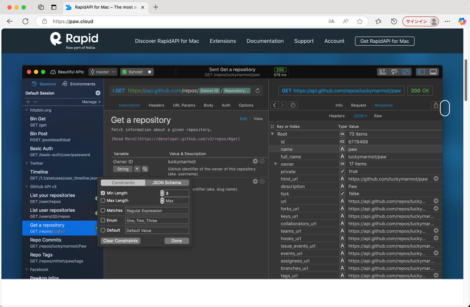This screenshot has height=307, width=470.
Task: Go to previous response with left arrow
Action: (x=275, y=105)
